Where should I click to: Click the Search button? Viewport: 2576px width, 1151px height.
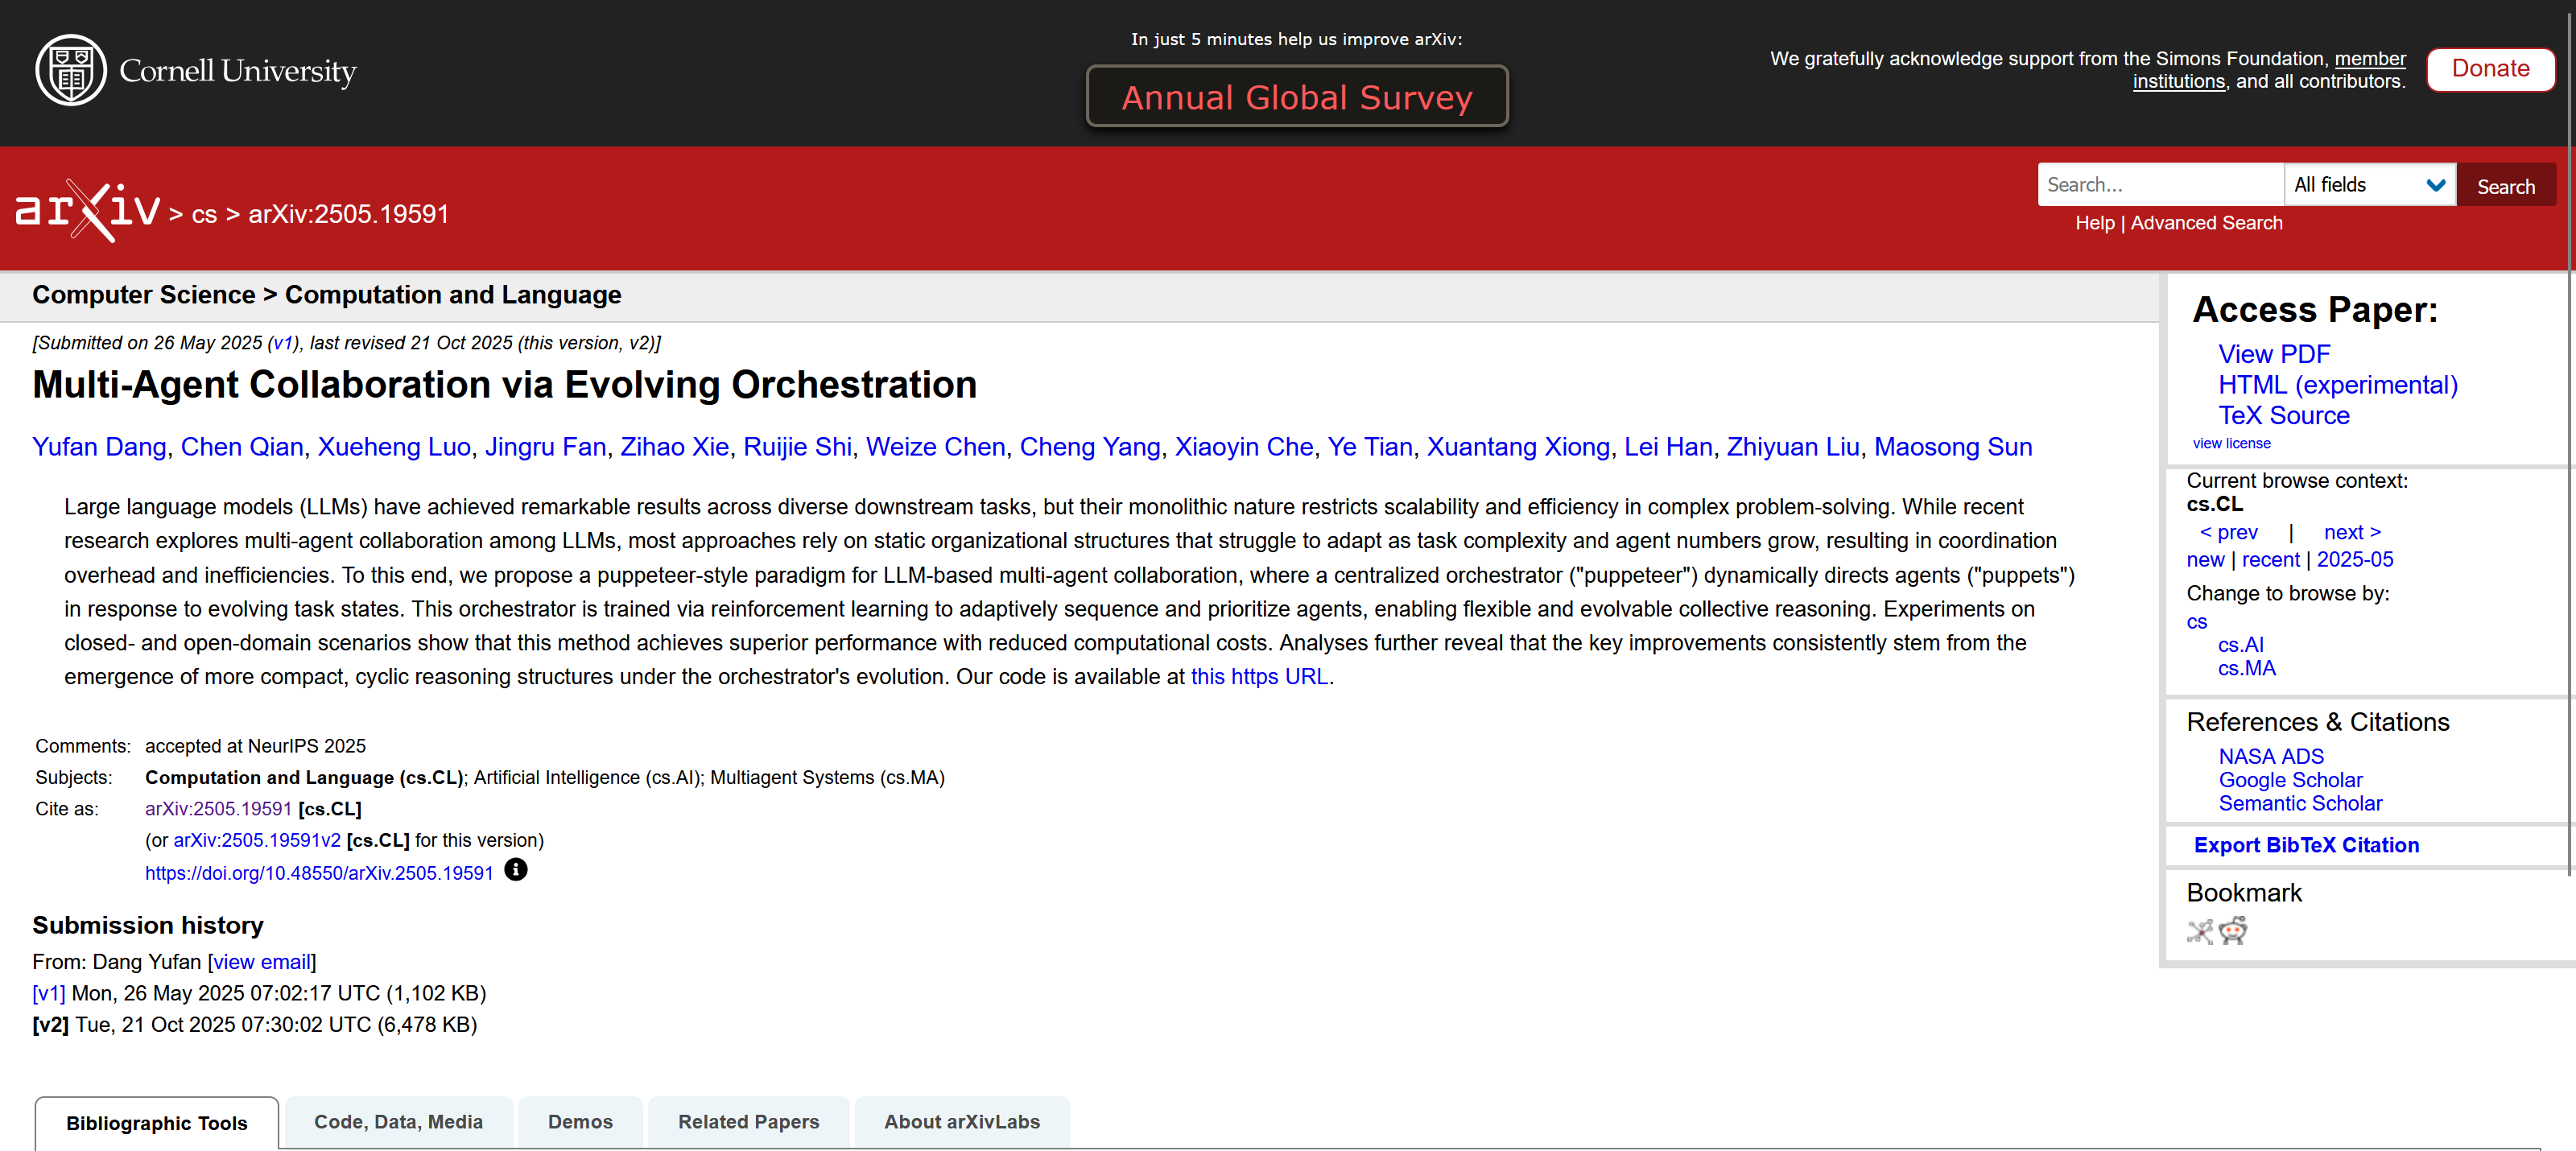click(2505, 186)
